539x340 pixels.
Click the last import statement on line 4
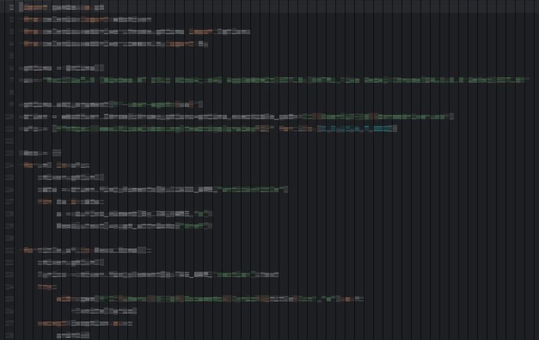[115, 44]
